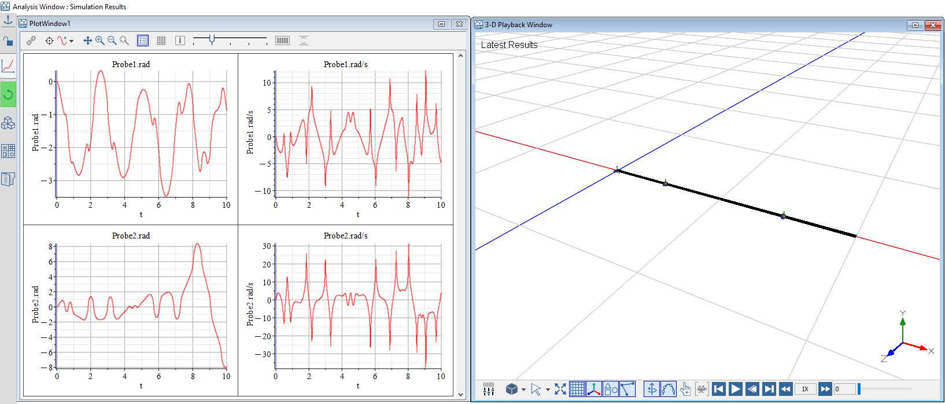The height and width of the screenshot is (404, 945).
Task: Click the 3-D Playback Window title
Action: click(x=518, y=25)
